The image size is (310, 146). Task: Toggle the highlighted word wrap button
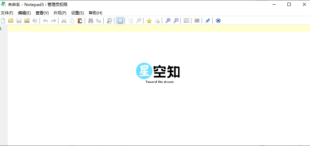point(120,21)
